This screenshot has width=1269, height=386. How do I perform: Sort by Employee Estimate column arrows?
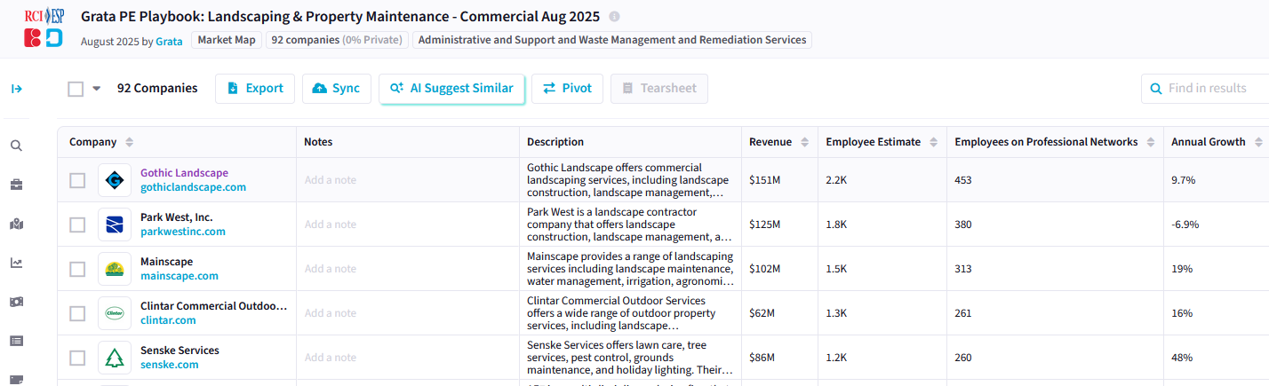pyautogui.click(x=933, y=142)
